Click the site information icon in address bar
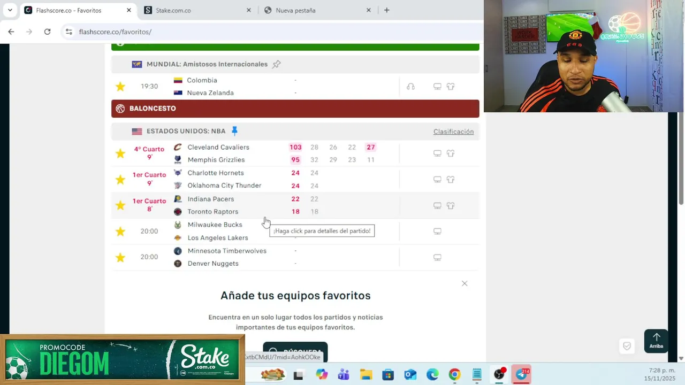685x385 pixels. click(68, 32)
